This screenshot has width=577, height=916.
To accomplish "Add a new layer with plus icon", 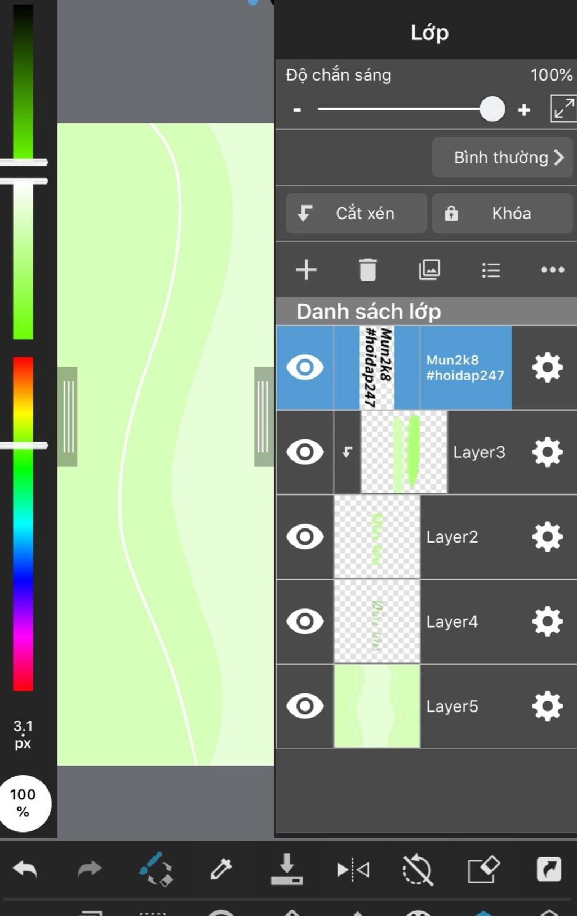I will [x=306, y=270].
